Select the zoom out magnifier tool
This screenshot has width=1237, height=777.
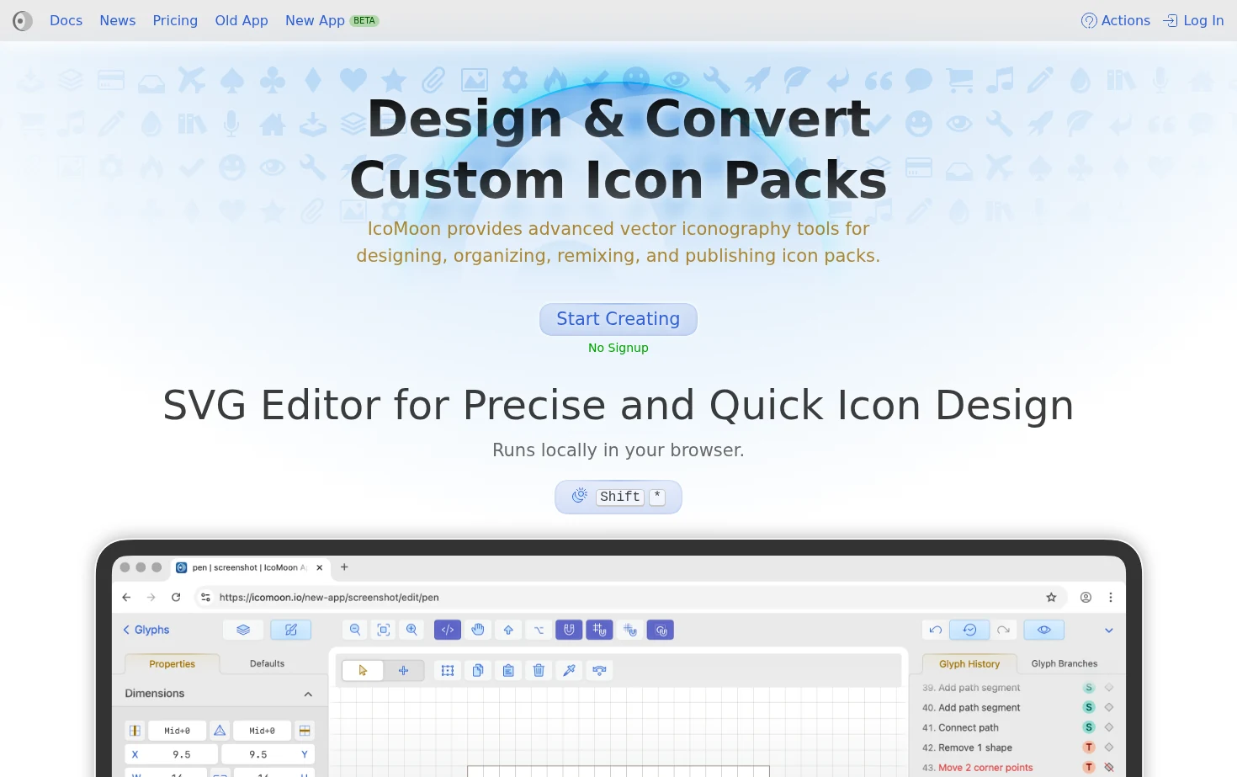pos(355,630)
